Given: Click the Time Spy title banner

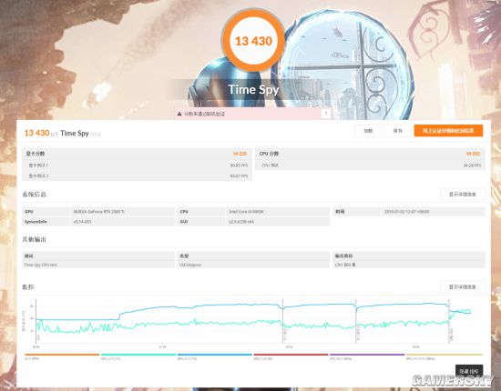Looking at the screenshot, I should pos(253,90).
